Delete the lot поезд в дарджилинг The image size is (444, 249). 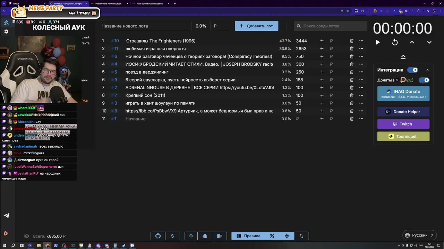pos(352,72)
